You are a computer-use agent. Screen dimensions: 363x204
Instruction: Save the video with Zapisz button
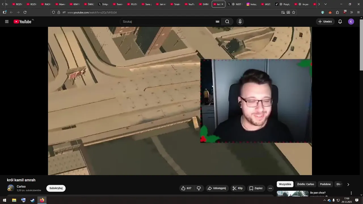(x=256, y=188)
